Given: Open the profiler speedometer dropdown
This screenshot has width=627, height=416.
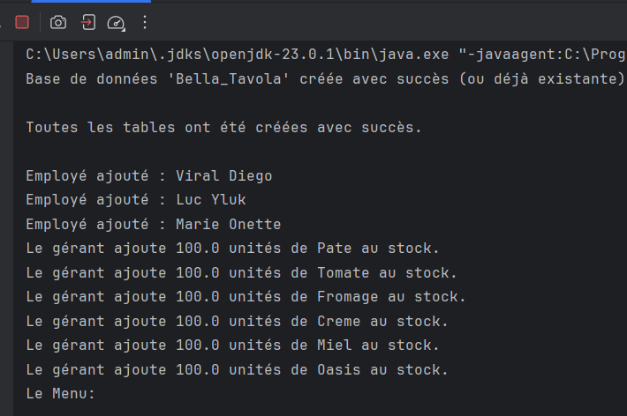Looking at the screenshot, I should [x=116, y=23].
